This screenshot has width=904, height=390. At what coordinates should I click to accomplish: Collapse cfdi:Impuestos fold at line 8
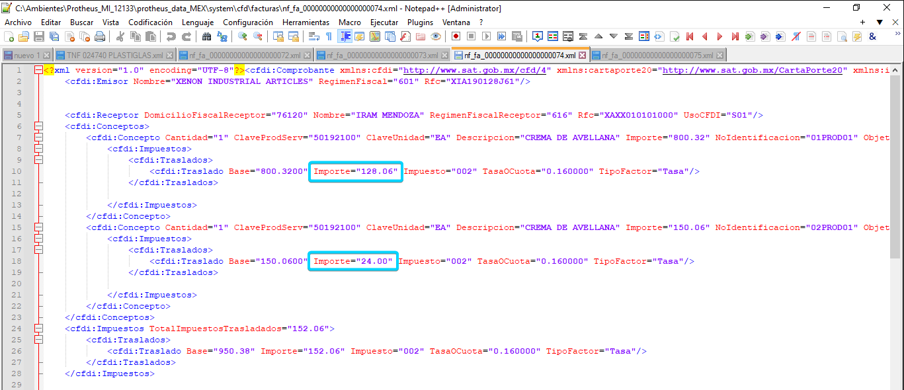(x=38, y=148)
